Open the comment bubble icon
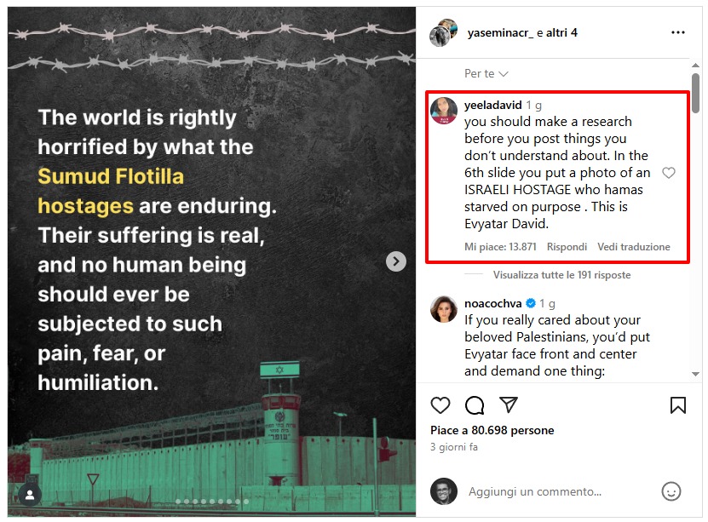 click(x=475, y=405)
